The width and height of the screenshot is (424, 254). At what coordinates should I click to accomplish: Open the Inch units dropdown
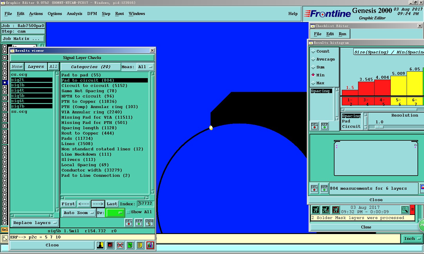click(412, 239)
